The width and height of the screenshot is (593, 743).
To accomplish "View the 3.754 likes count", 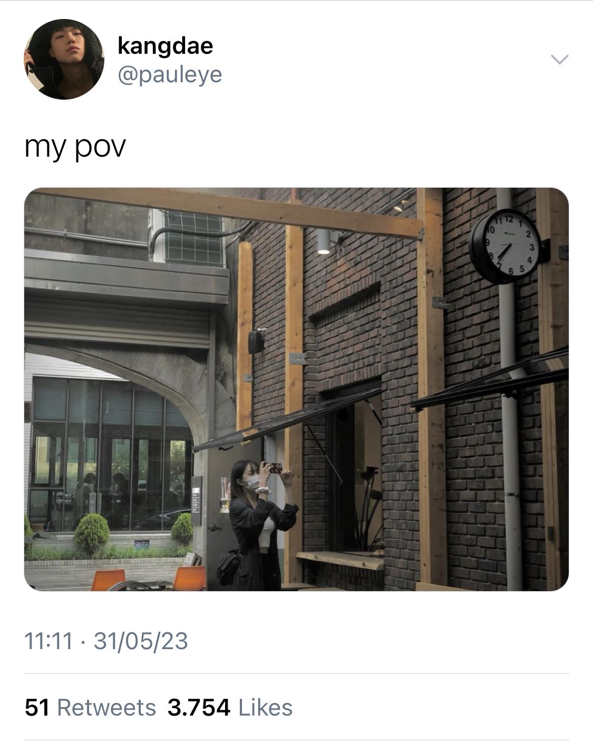I will tap(199, 708).
